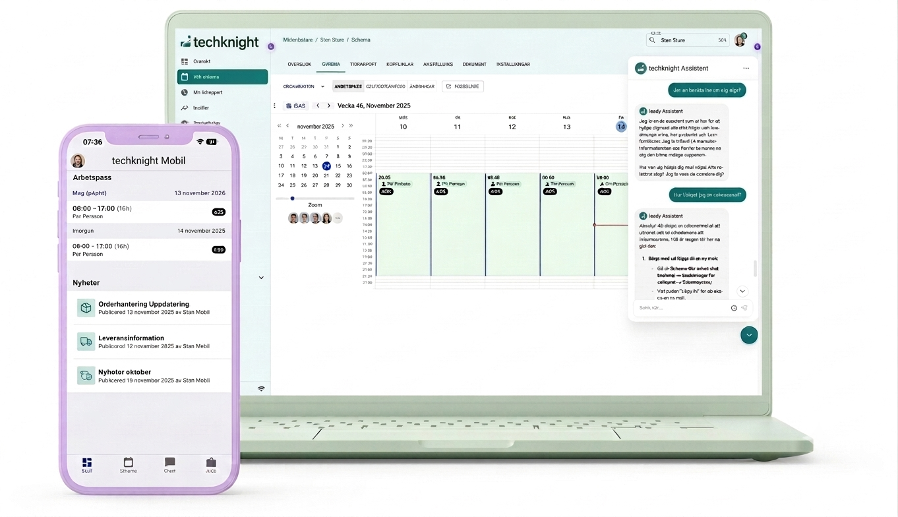Click the first employee avatar under Zoom
This screenshot has height=517, width=898.
(293, 218)
